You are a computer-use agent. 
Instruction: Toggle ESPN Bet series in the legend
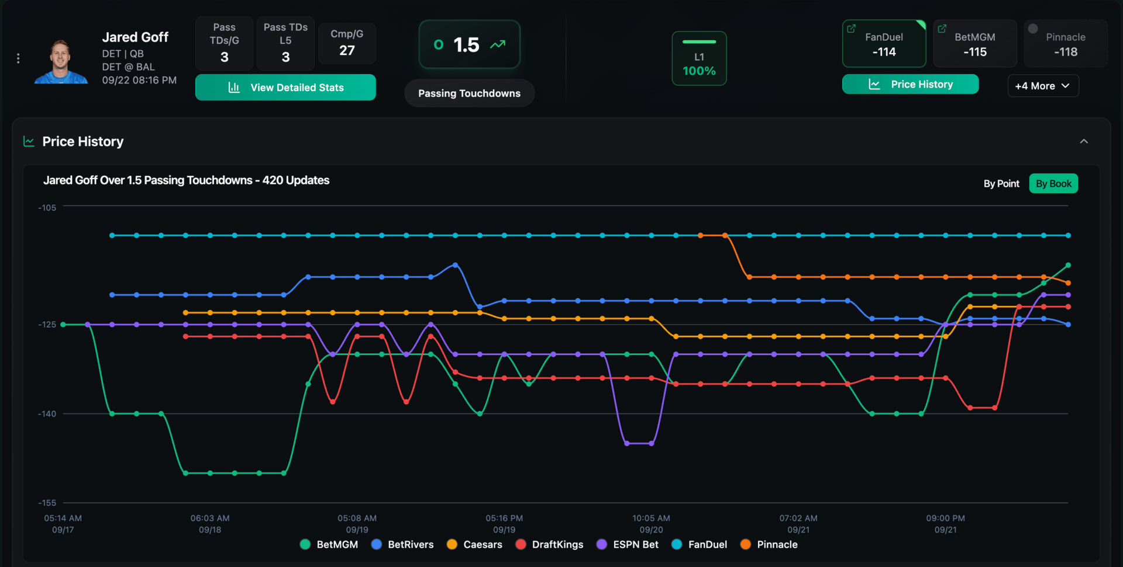[627, 544]
